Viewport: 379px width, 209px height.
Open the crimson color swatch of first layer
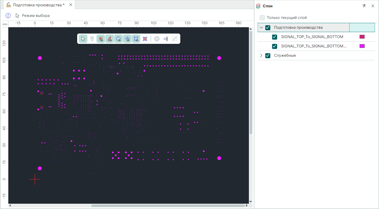pos(362,37)
